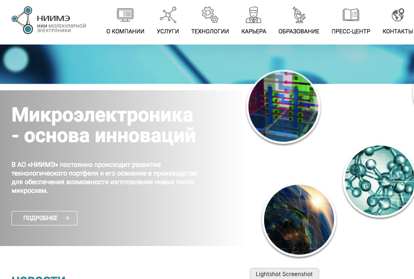Open the ПРЕСС-ЦЕНТР section

tap(351, 31)
